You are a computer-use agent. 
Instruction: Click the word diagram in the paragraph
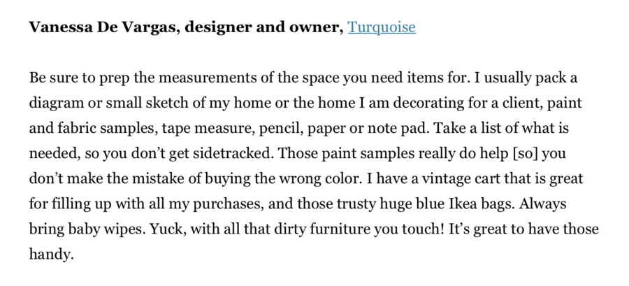click(57, 103)
